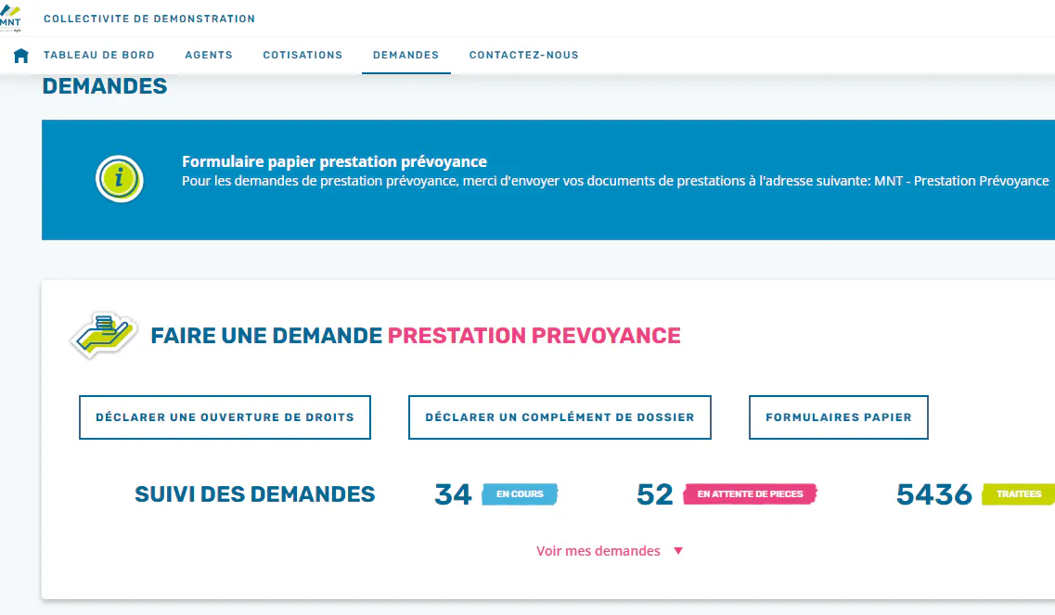Open the CONTACTEZ-NOUS page
Image resolution: width=1055 pixels, height=615 pixels.
tap(523, 55)
